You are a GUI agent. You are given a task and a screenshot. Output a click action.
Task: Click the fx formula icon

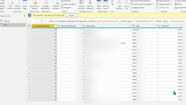(x=41, y=21)
